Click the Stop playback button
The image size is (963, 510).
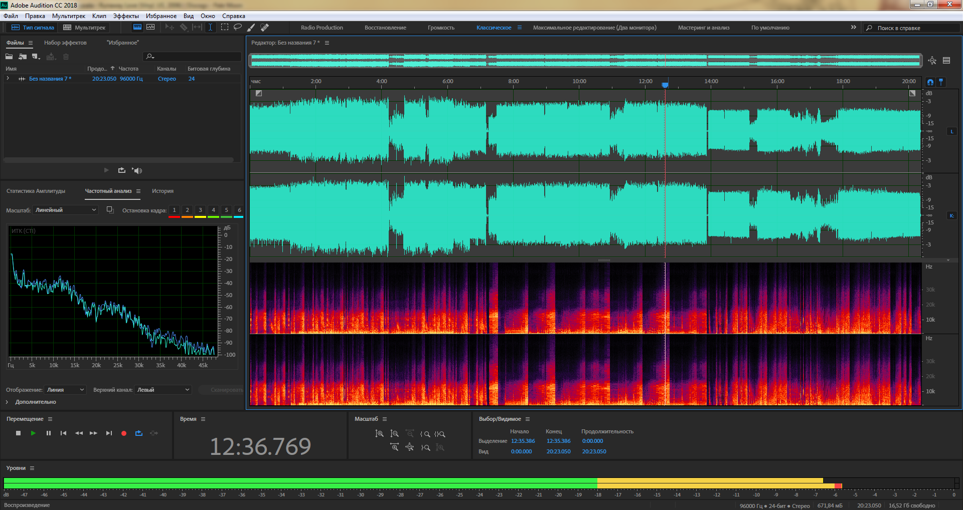coord(19,433)
